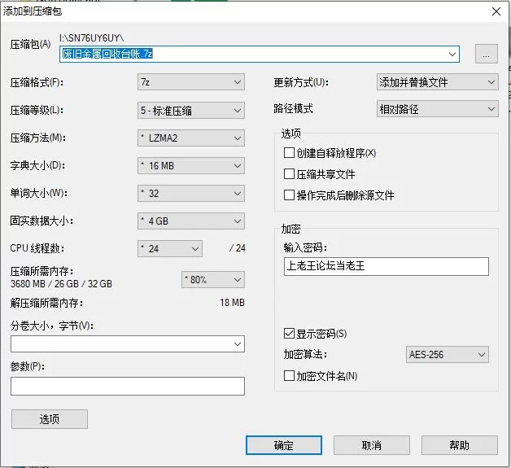Click the 取消 cancel button
Viewport: 511px width, 468px height.
pyautogui.click(x=372, y=445)
